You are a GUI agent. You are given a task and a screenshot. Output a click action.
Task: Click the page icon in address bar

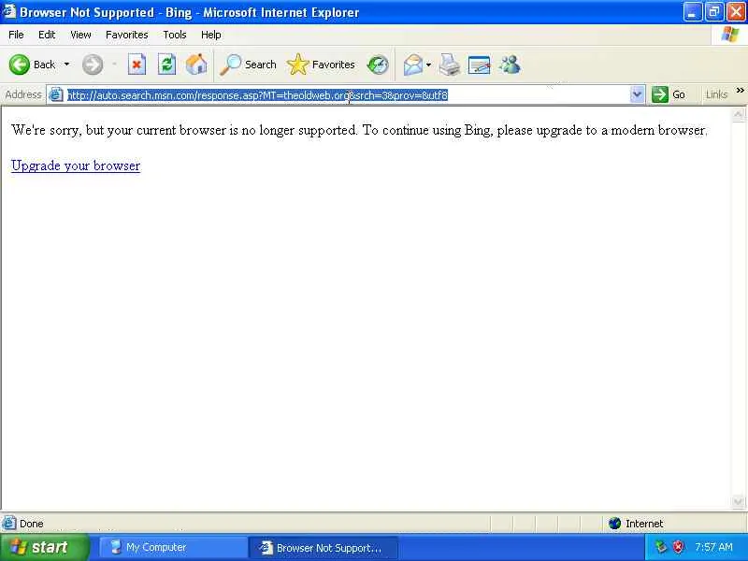pyautogui.click(x=56, y=95)
